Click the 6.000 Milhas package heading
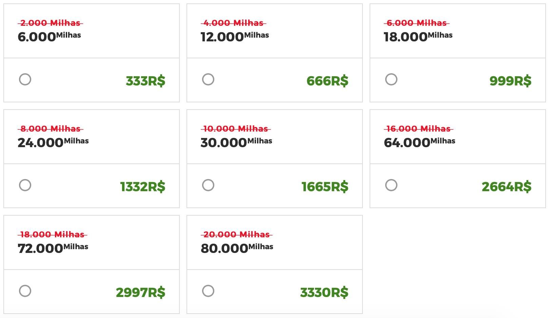This screenshot has width=550, height=318. (x=49, y=36)
